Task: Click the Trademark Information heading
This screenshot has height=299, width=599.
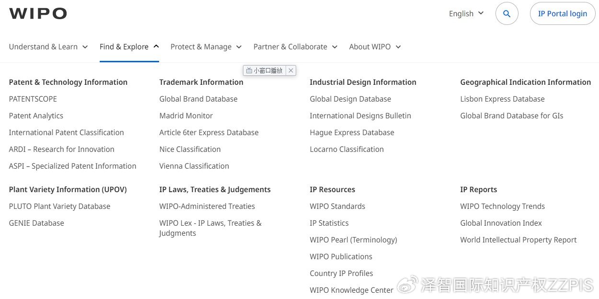Action: 201,82
